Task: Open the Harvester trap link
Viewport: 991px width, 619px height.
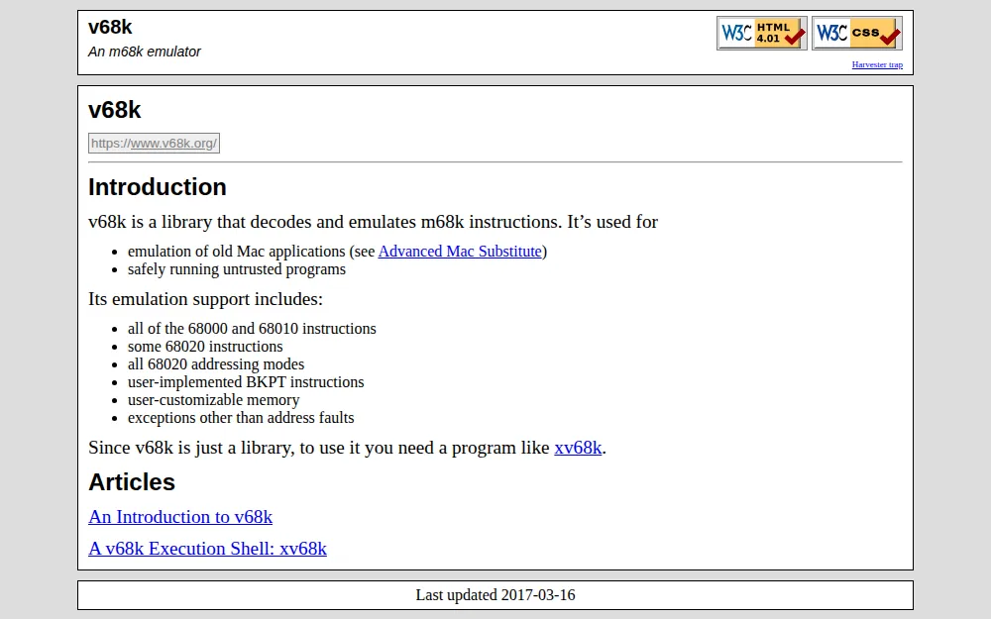Action: coord(877,64)
